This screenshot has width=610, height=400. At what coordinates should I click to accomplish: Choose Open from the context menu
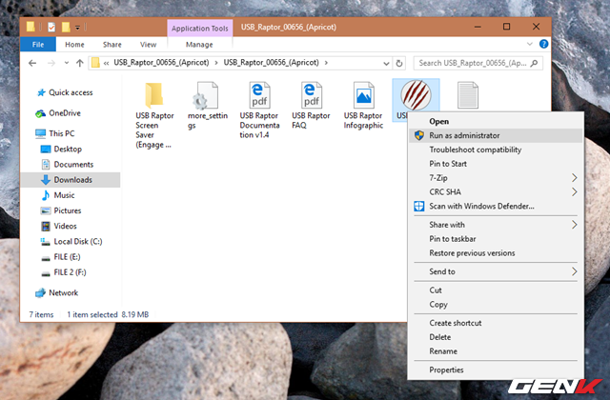(496, 121)
